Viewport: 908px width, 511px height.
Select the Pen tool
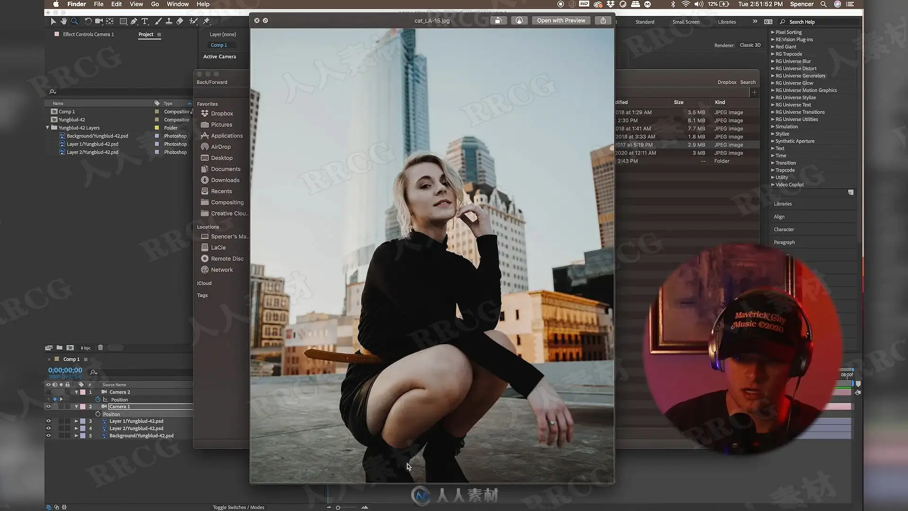(x=134, y=21)
